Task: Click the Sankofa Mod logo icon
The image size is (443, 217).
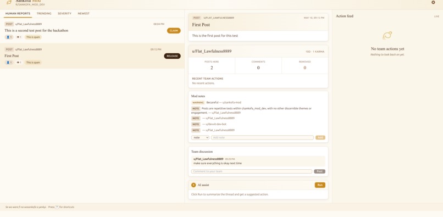Action: pyautogui.click(x=9, y=2)
